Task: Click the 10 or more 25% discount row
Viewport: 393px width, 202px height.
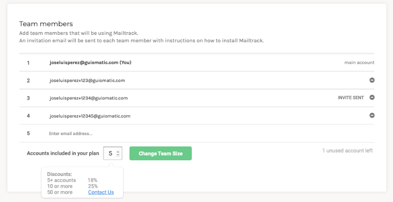Action: [x=72, y=186]
